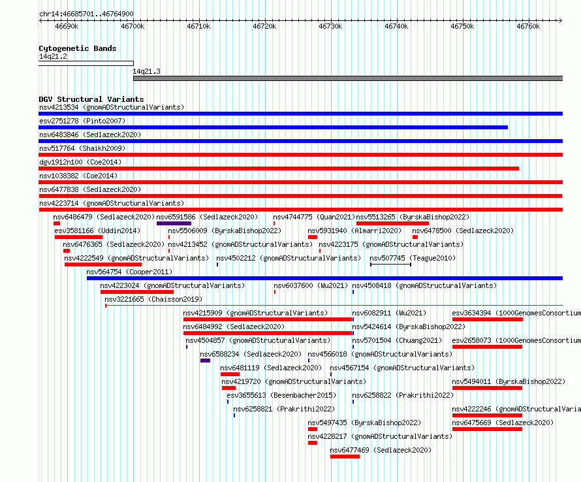Click nsv5506009 (ByrskaBishop2022) label

[225, 231]
